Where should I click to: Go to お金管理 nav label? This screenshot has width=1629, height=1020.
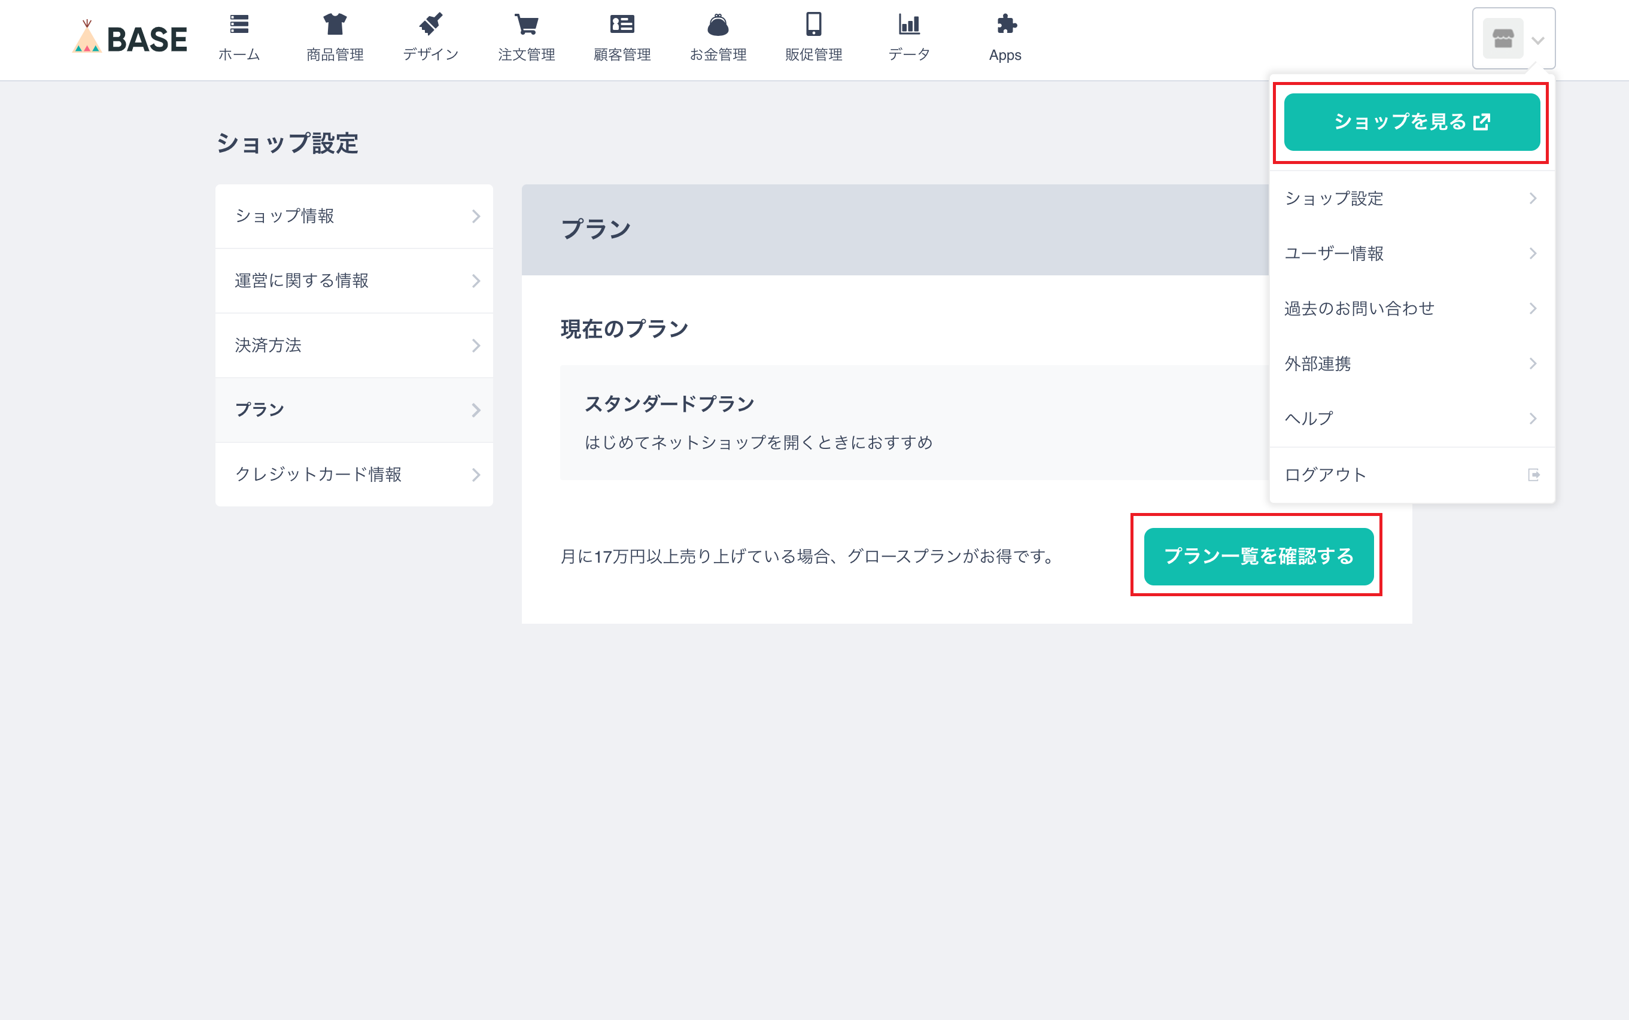point(718,54)
